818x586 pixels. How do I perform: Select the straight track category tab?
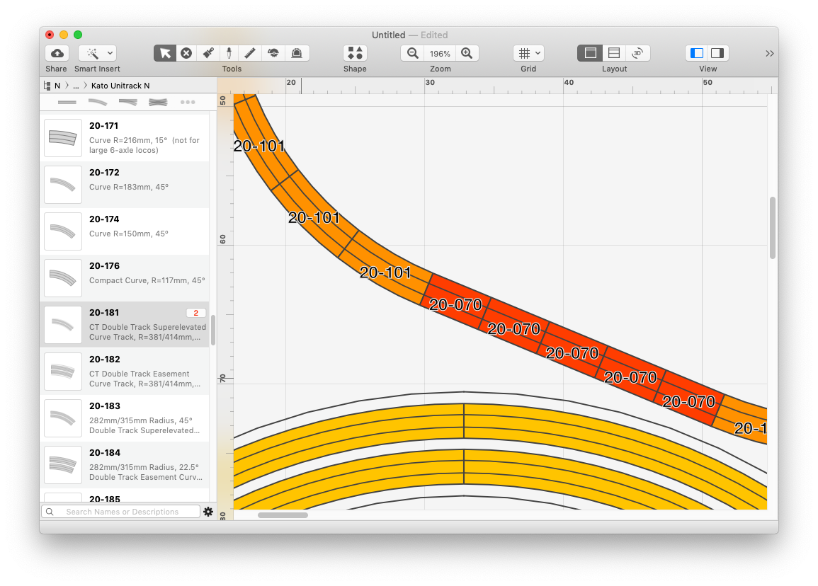click(67, 102)
